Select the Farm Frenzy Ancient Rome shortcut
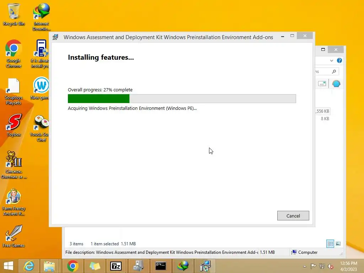 click(x=14, y=202)
